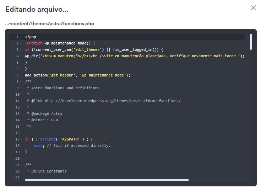
Task: Click the wp_die maintenance message line
Action: pos(135,56)
